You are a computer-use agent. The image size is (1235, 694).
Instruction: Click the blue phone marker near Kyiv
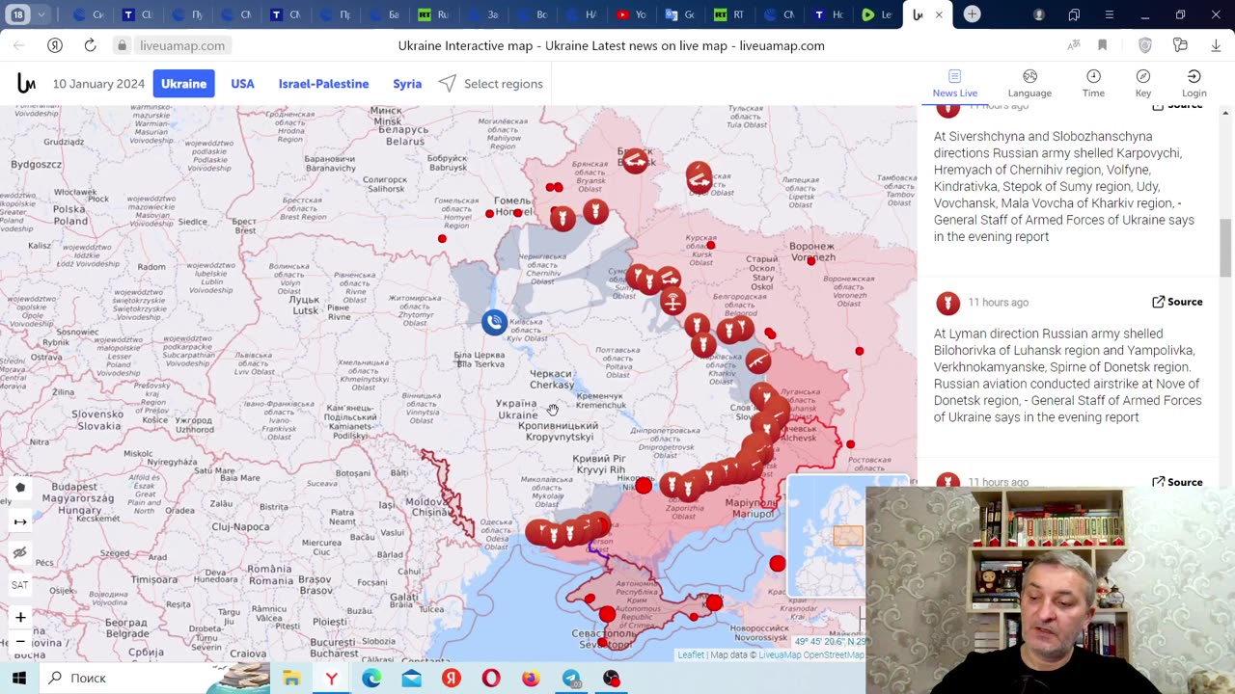[494, 322]
